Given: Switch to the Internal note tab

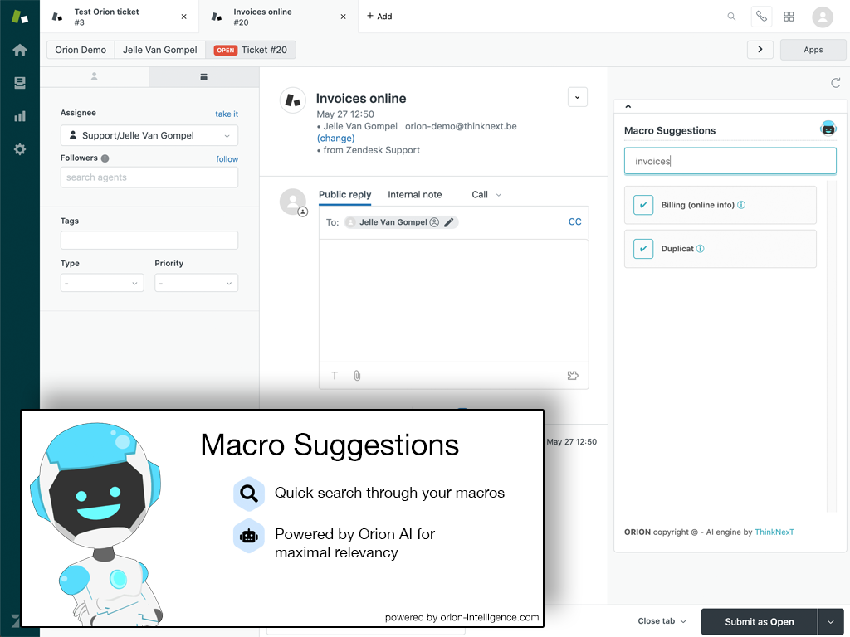Looking at the screenshot, I should click(414, 195).
